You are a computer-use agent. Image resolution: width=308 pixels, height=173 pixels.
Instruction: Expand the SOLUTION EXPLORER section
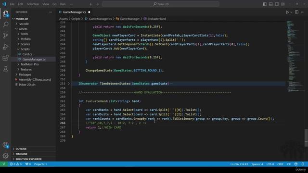(33, 159)
